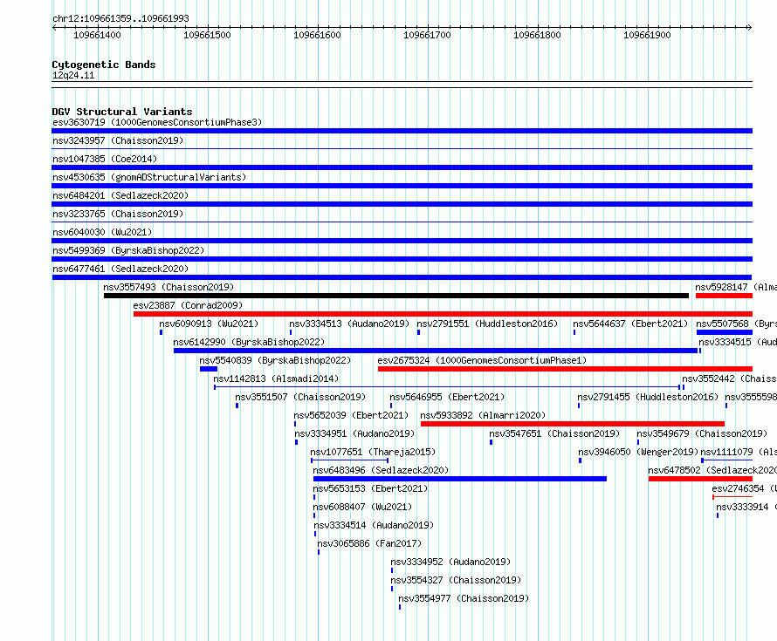Click blue nsv6483496 Sedlazeck2020 bar
Screen dimensions: 777x641
coord(460,479)
